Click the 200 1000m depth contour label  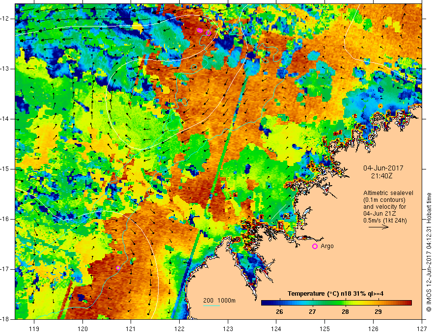219,301
